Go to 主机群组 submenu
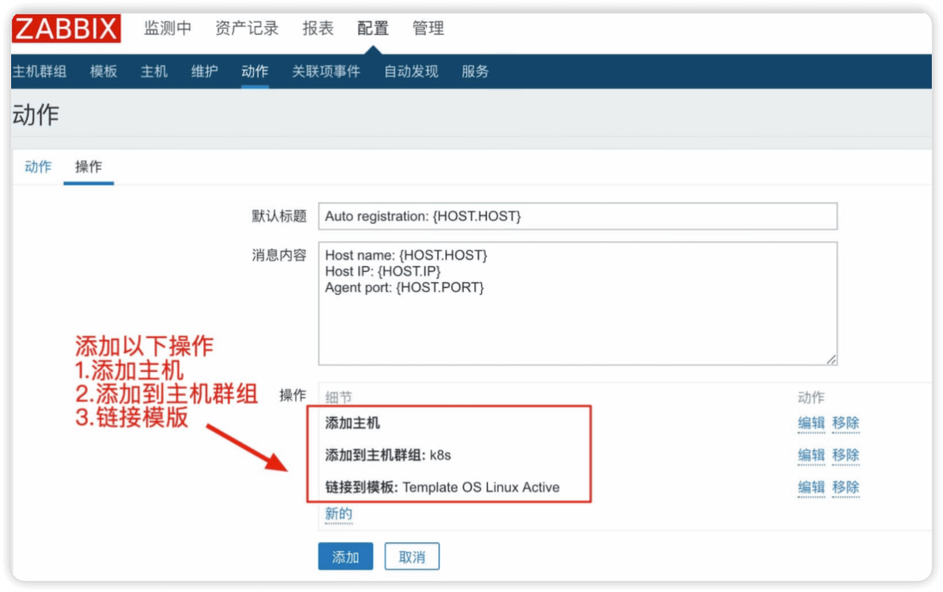Viewport: 943px width, 592px height. 40,71
